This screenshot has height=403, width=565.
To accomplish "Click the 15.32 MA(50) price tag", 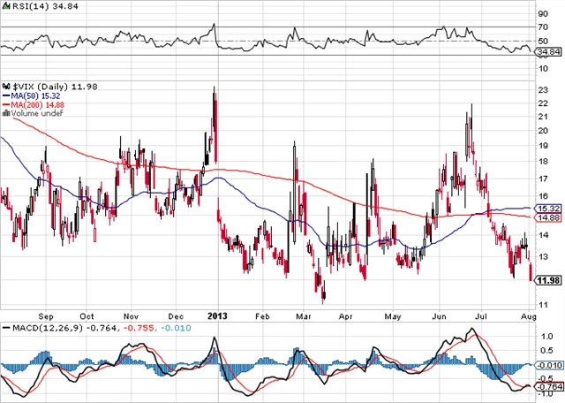I will coord(549,209).
